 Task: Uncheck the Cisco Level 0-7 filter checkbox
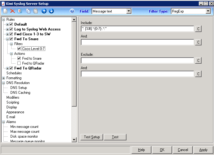coord(19,49)
